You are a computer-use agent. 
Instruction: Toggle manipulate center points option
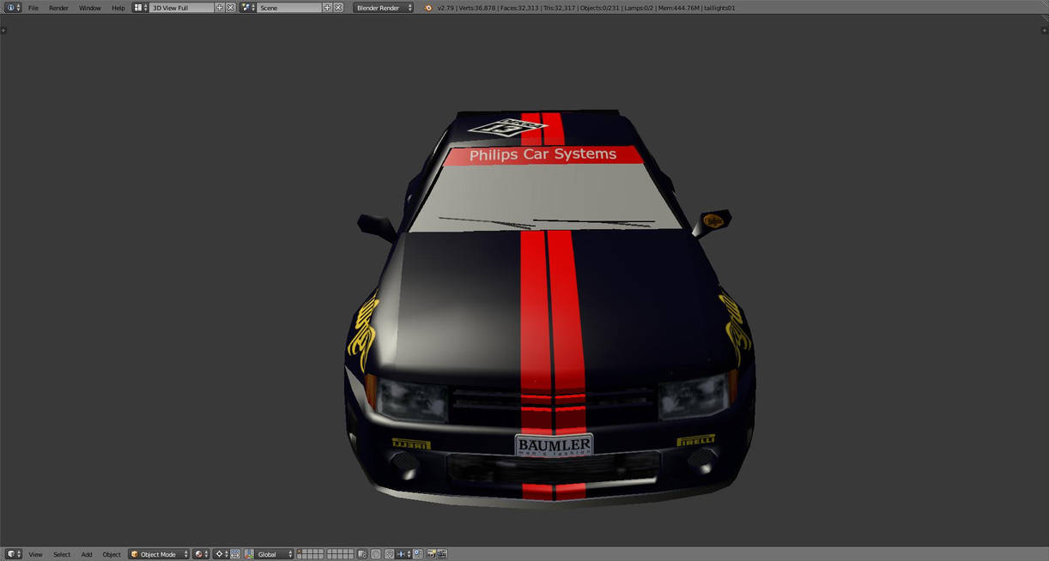(x=235, y=554)
